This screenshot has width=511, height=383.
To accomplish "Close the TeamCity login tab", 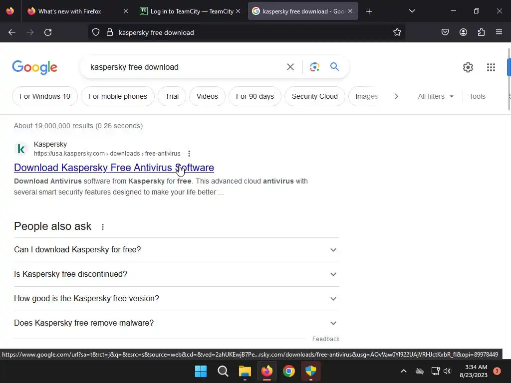I will coord(238,11).
